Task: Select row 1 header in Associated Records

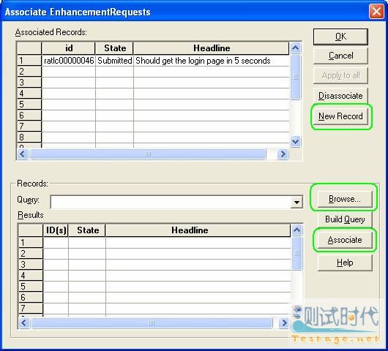Action: tap(29, 61)
